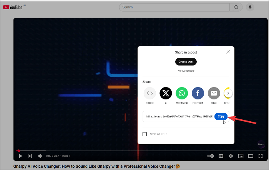Click the Facebook share icon

(198, 93)
